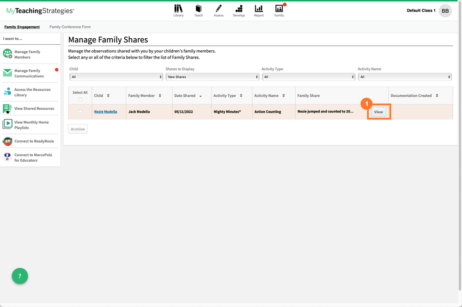The width and height of the screenshot is (462, 307).
Task: Open the Shares to Display dropdown
Action: click(x=212, y=77)
